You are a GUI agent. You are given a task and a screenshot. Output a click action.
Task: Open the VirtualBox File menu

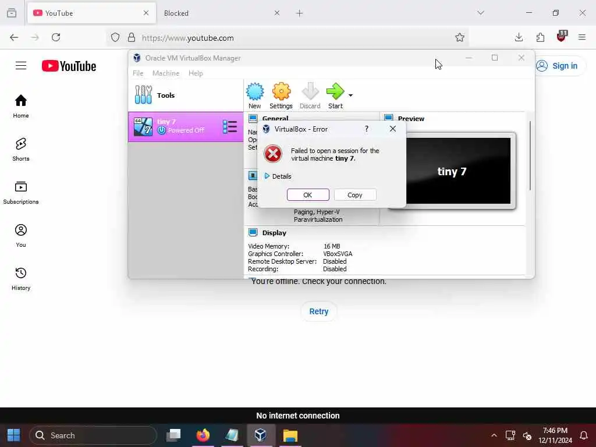tap(138, 73)
